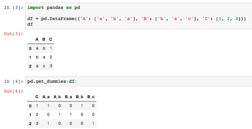The image size is (252, 129).
Task: Click column header B in first table
Action: tap(44, 39)
